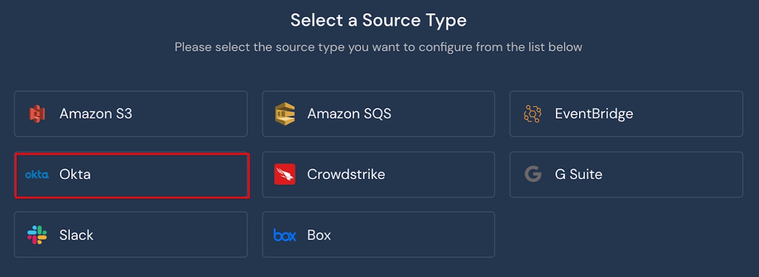Select the Slack label text
759x277 pixels.
(x=76, y=235)
